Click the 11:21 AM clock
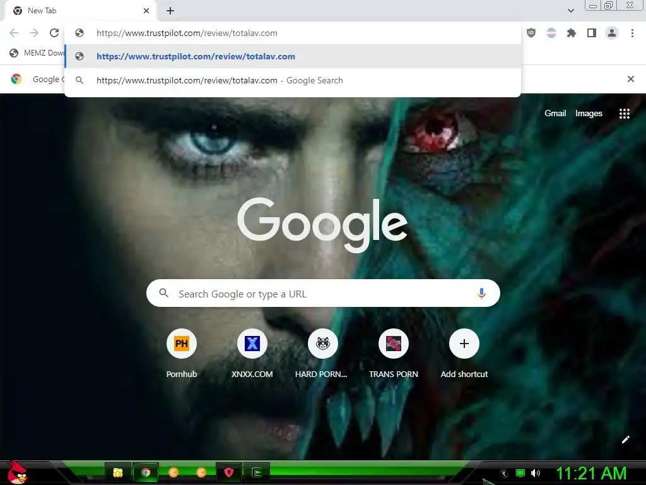Screen dimensions: 646x485 coord(591,473)
